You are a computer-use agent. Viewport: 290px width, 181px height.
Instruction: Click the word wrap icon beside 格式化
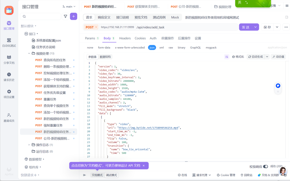tap(227, 57)
